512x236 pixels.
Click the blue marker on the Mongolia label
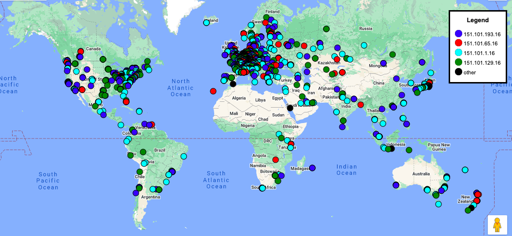coord(383,63)
